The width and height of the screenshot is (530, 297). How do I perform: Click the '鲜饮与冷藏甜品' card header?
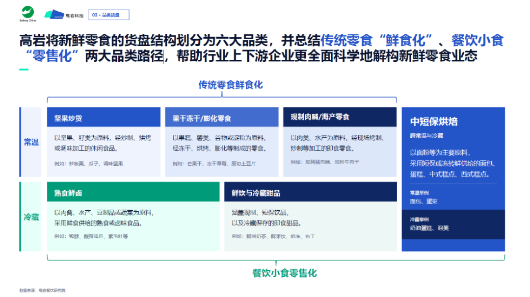(x=310, y=192)
